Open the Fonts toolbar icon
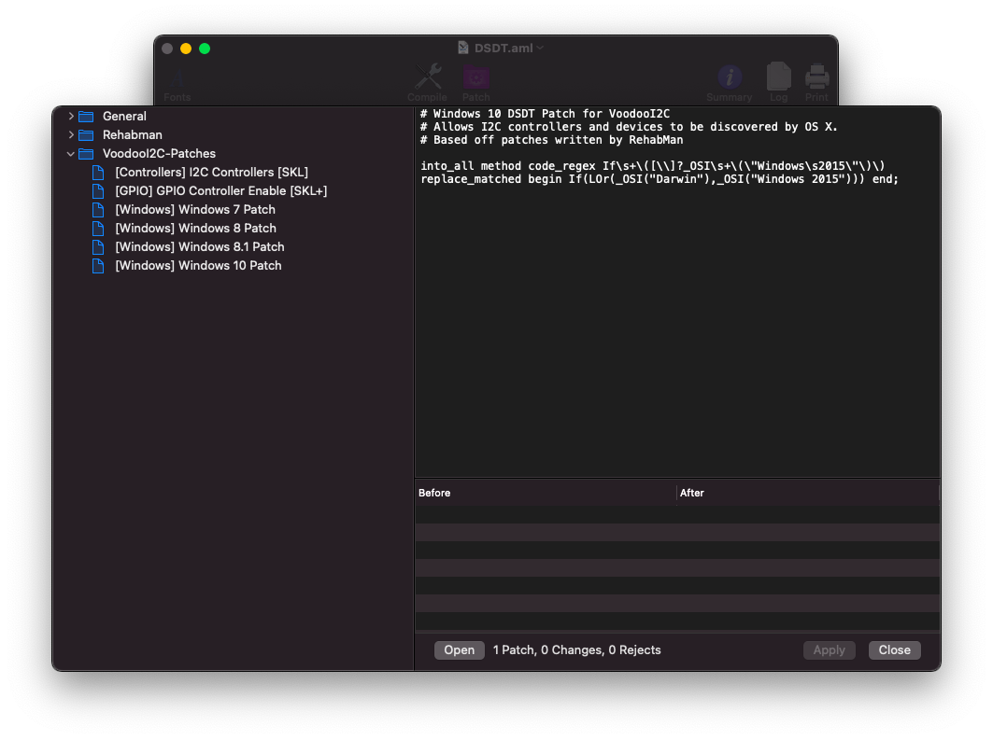Image resolution: width=993 pixels, height=740 pixels. (x=177, y=80)
